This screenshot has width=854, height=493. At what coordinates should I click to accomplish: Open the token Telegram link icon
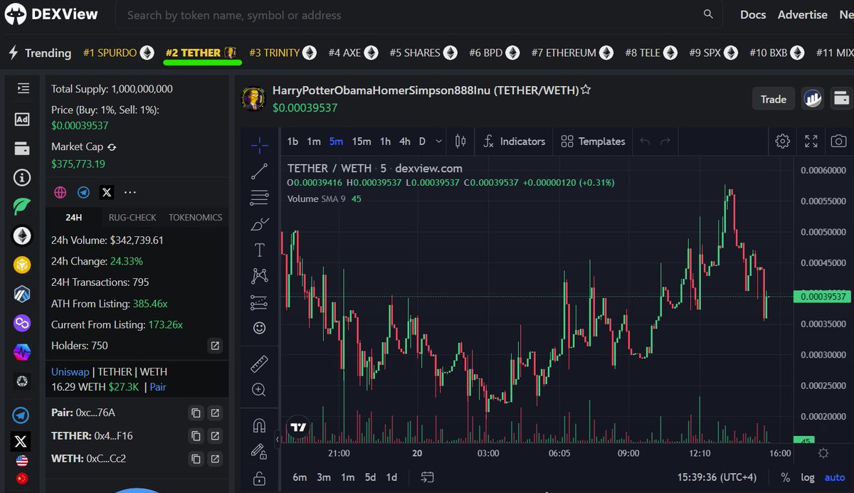click(84, 192)
